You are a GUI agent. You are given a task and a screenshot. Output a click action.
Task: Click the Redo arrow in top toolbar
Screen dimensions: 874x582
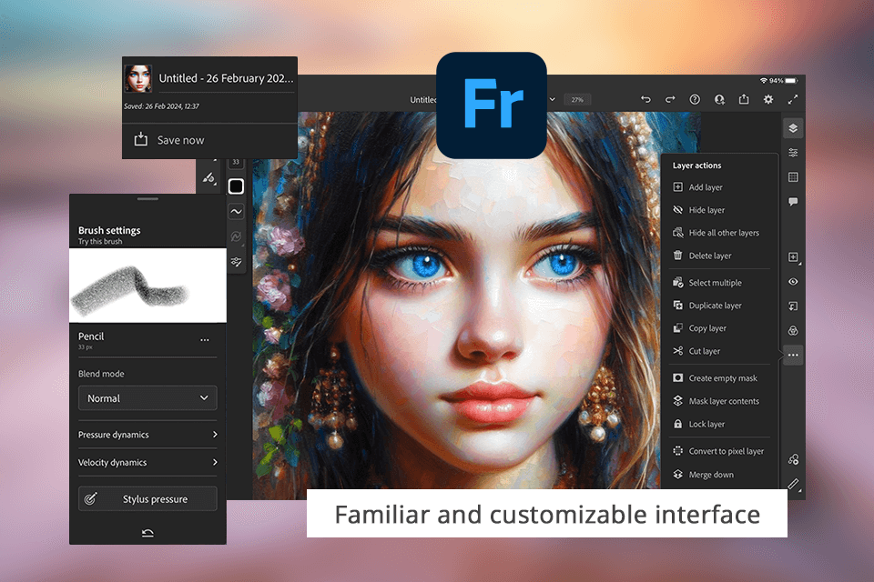click(670, 99)
